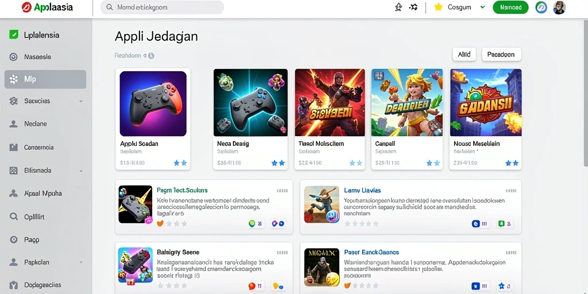Click the Canpall card title
Screen dimensions: 588x294
click(385, 144)
